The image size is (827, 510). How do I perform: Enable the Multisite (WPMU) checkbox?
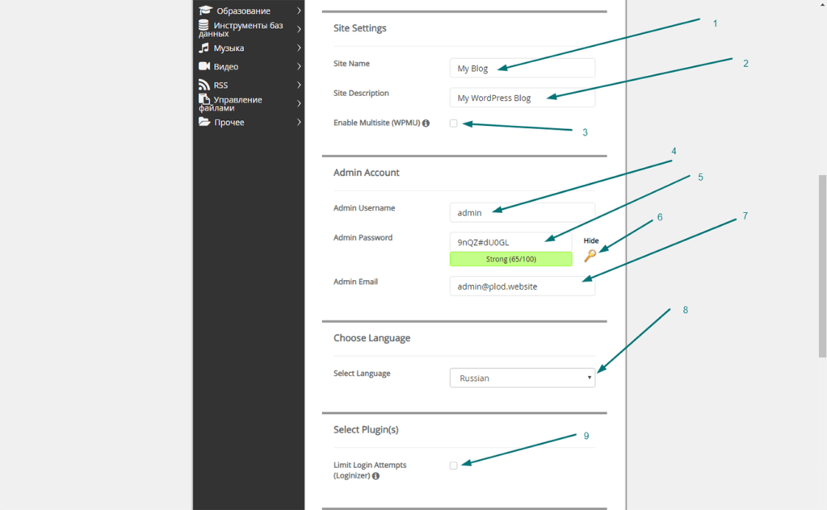click(454, 123)
